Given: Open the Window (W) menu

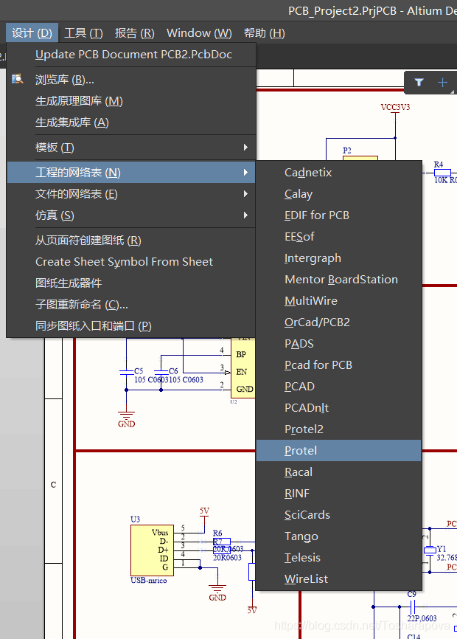Looking at the screenshot, I should [199, 33].
